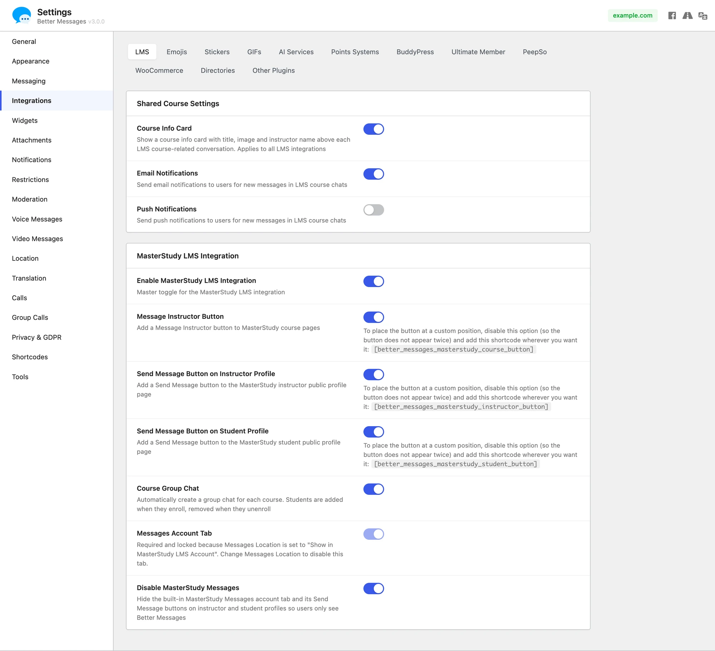
Task: Disable Email Notifications for LMS course chats
Action: [x=374, y=174]
